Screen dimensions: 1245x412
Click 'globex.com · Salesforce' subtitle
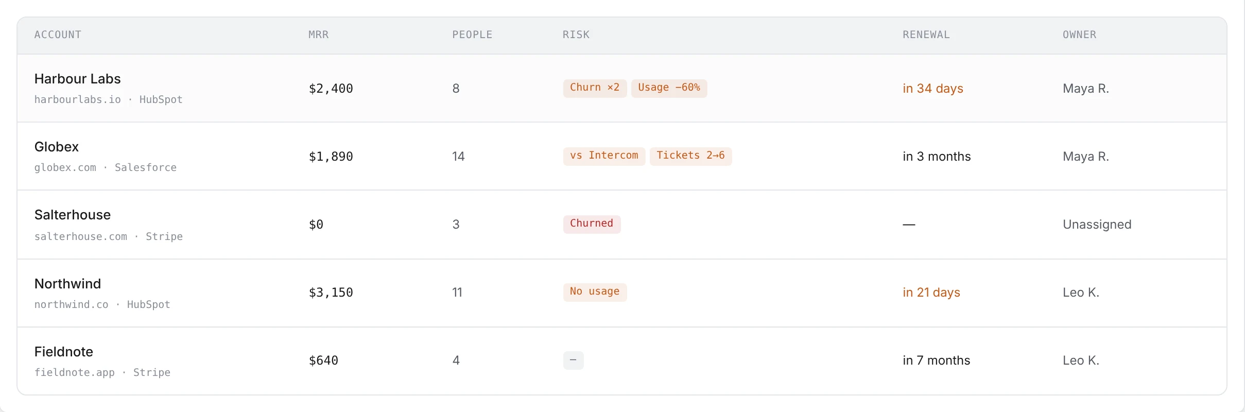tap(105, 167)
